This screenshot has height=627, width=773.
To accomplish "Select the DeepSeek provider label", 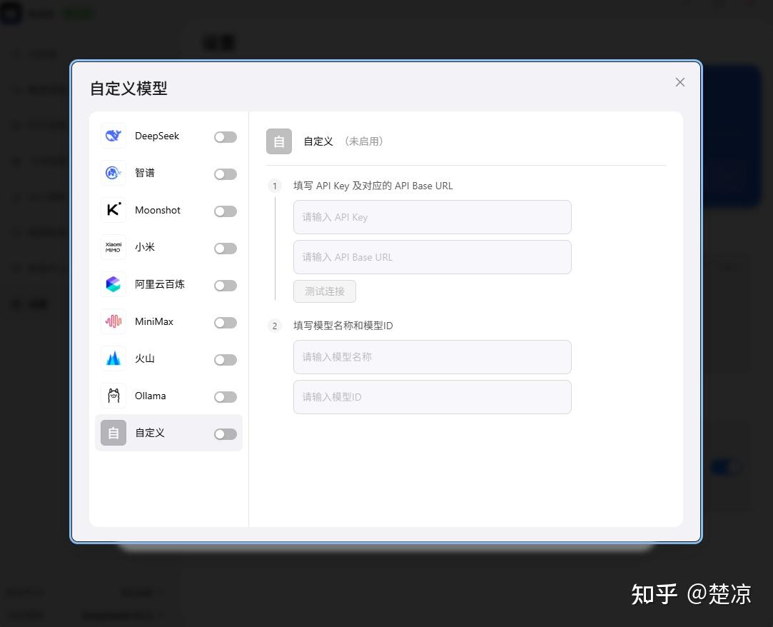I will coord(157,136).
